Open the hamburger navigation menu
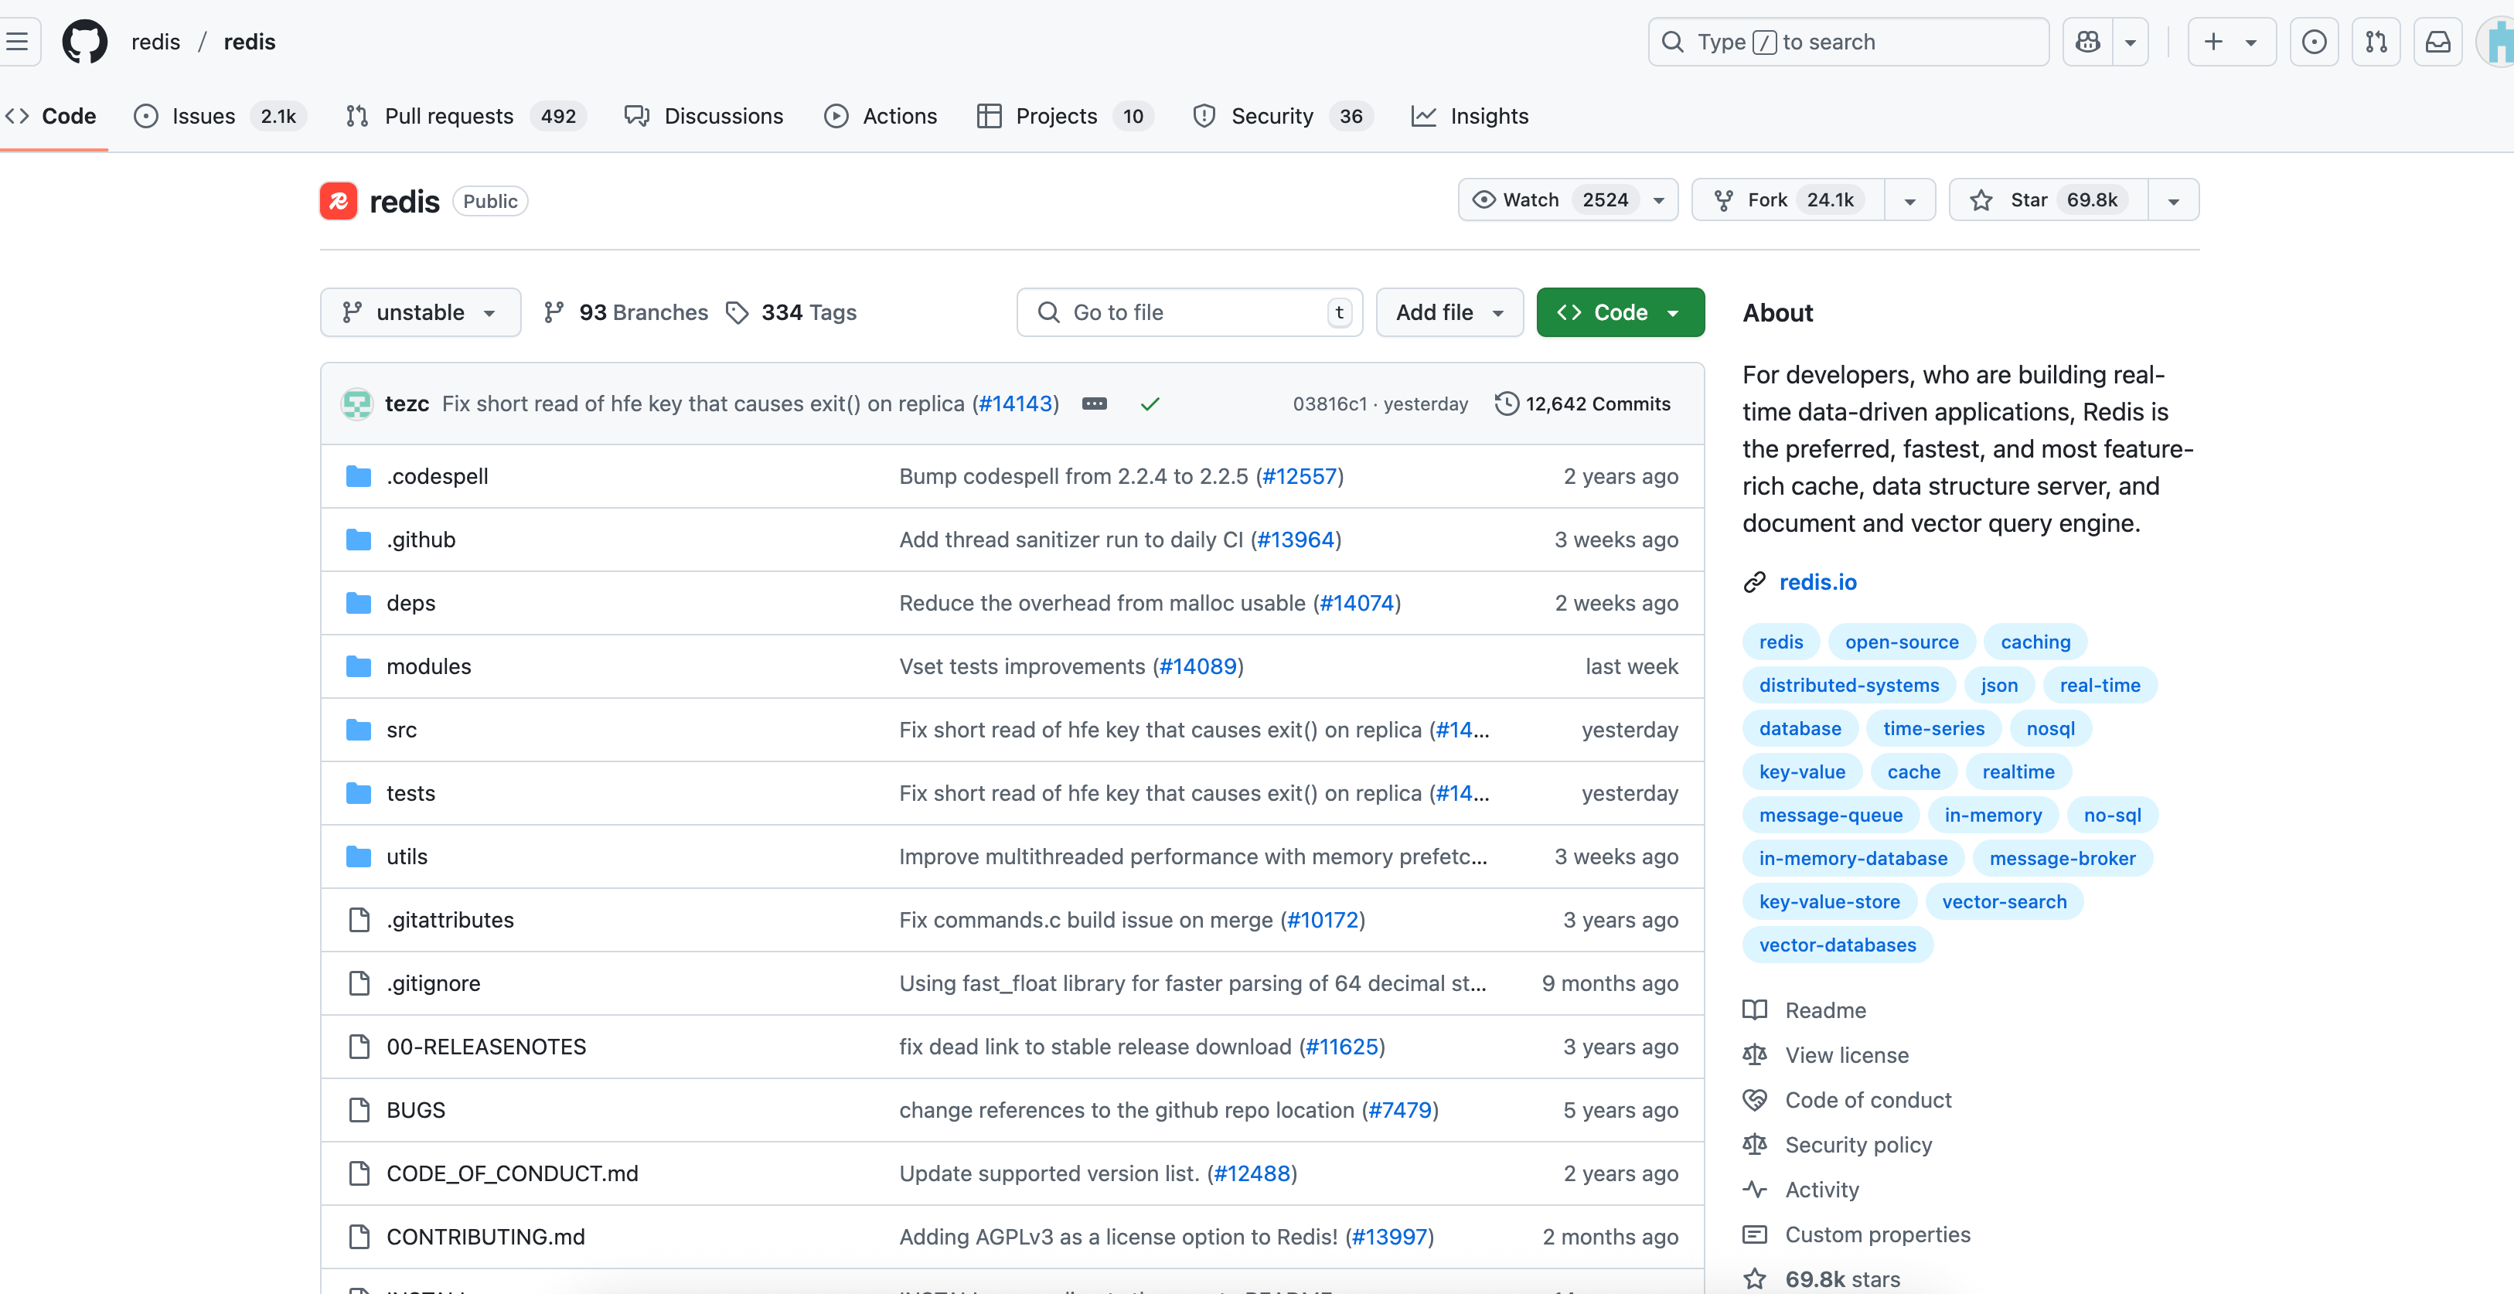The image size is (2514, 1294). (x=16, y=41)
